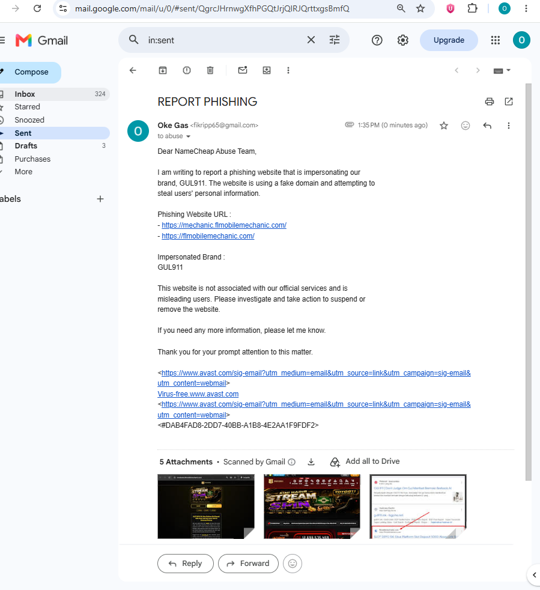Screen dimensions: 540x590
Task: Archive this email
Action: tap(163, 70)
